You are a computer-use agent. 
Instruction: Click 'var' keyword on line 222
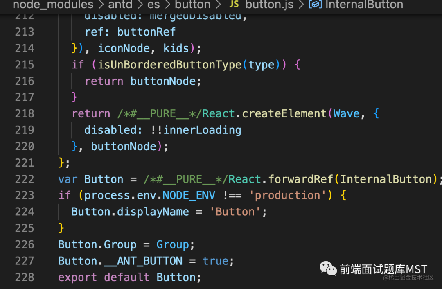pyautogui.click(x=68, y=179)
